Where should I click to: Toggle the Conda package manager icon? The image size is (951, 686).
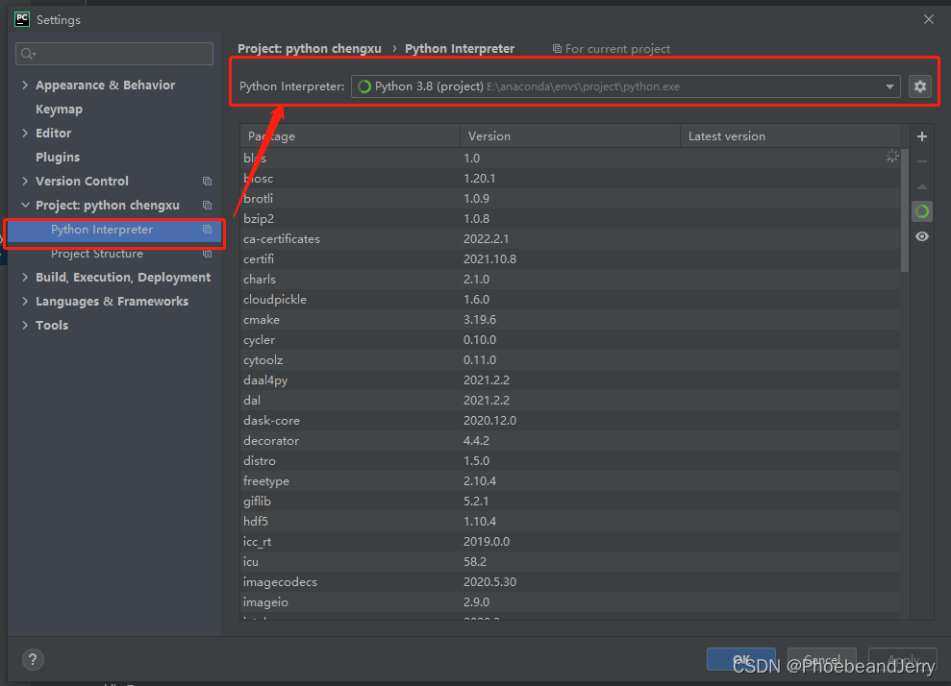922,211
